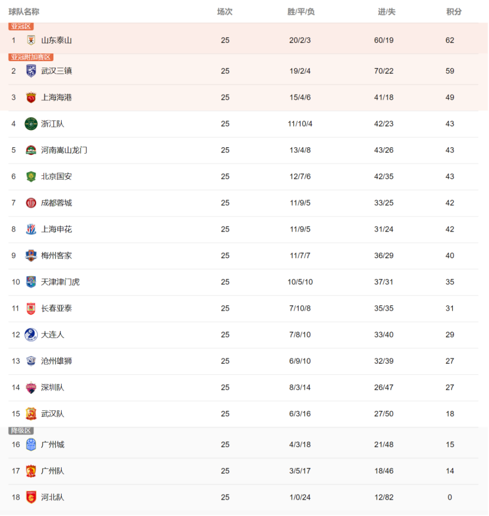Click the 梅州客家 team logo
Viewport: 489px width, 516px height.
click(x=31, y=255)
